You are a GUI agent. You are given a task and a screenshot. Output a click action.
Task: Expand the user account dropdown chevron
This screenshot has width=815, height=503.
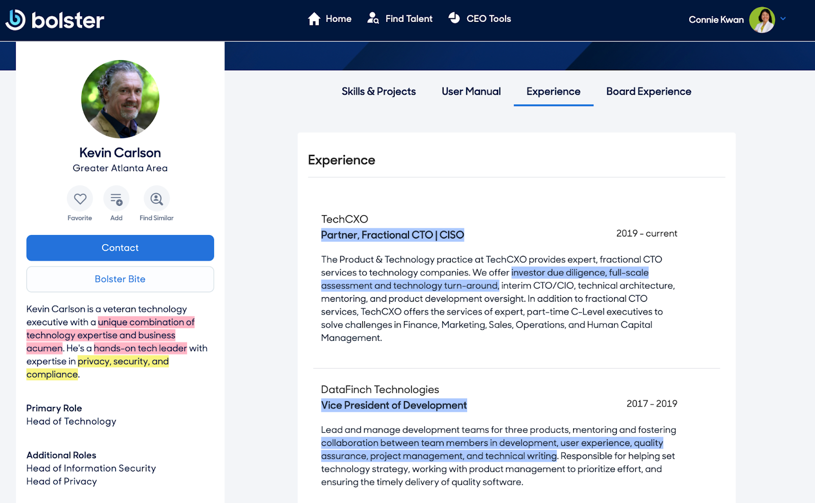coord(783,19)
